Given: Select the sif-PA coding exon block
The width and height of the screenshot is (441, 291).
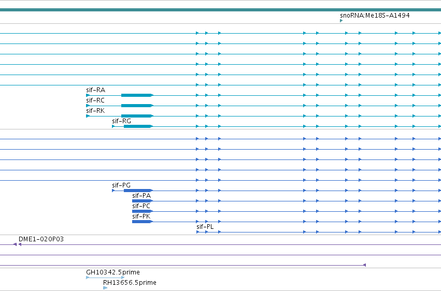Looking at the screenshot, I should pyautogui.click(x=142, y=201).
